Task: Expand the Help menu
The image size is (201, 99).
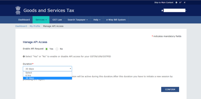Action: 97,20
